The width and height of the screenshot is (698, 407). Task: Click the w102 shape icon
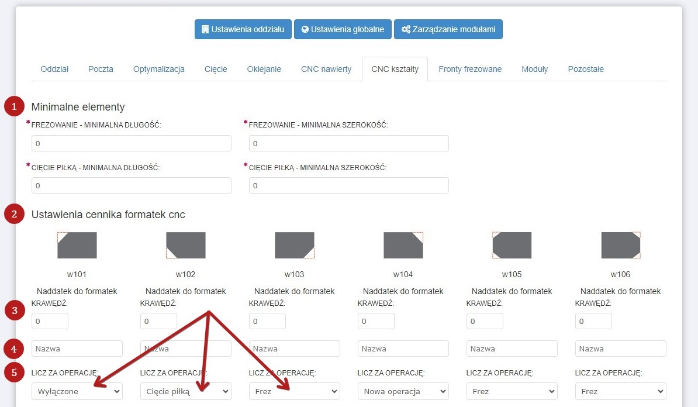pos(186,245)
